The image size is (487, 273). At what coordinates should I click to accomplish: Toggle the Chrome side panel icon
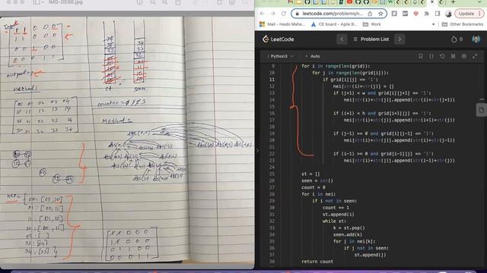click(438, 14)
